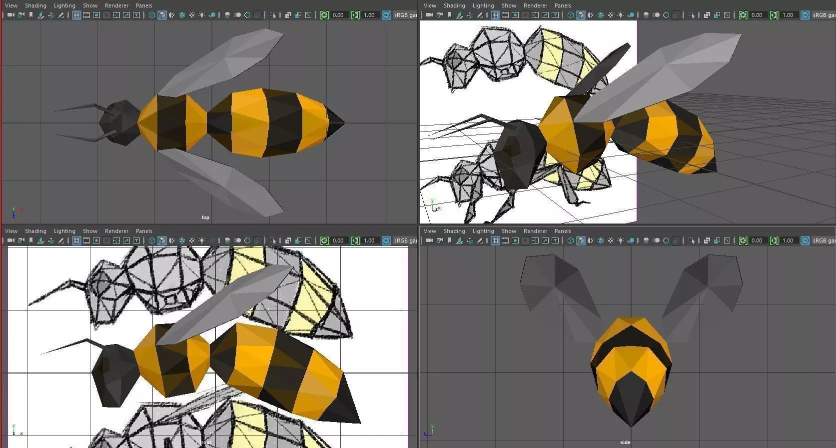The width and height of the screenshot is (836, 448).
Task: Click exposure value field in side view panel
Action: [759, 240]
